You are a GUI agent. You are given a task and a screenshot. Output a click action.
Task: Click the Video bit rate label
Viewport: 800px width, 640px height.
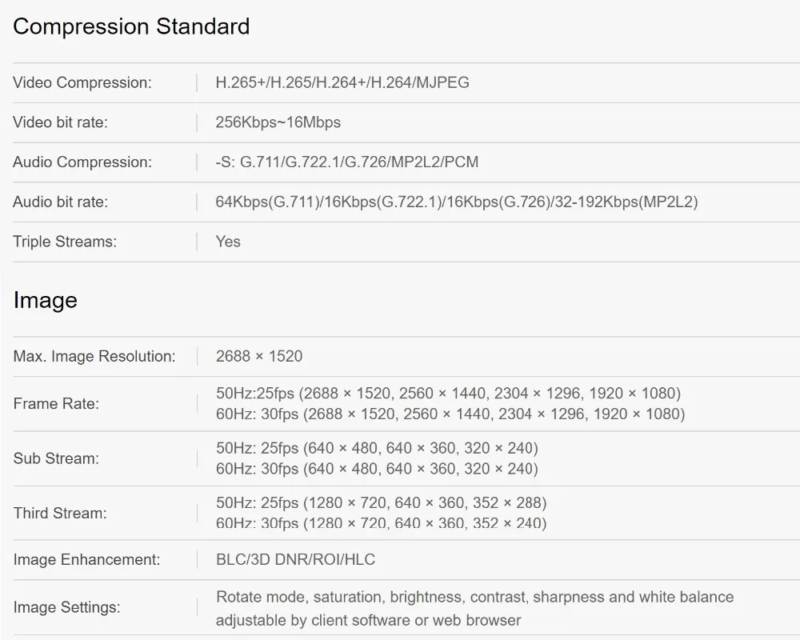coord(60,122)
